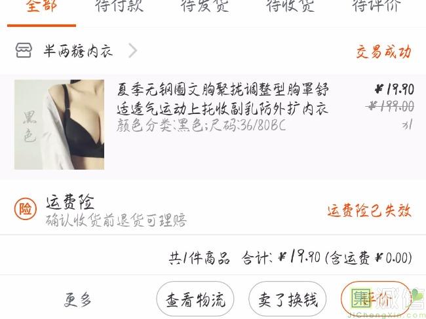
Task: Open the black bra product thumbnail
Action: (59, 124)
